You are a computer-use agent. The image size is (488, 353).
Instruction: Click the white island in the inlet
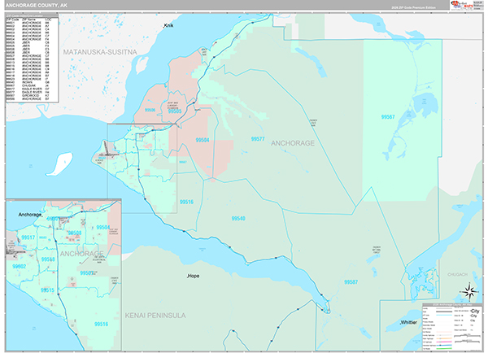coord(59,164)
